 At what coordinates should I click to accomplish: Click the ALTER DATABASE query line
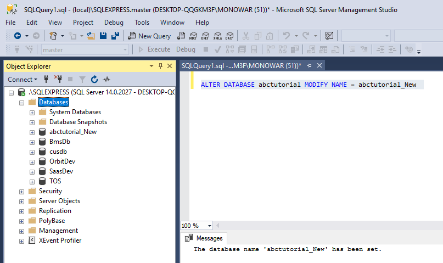coord(309,85)
